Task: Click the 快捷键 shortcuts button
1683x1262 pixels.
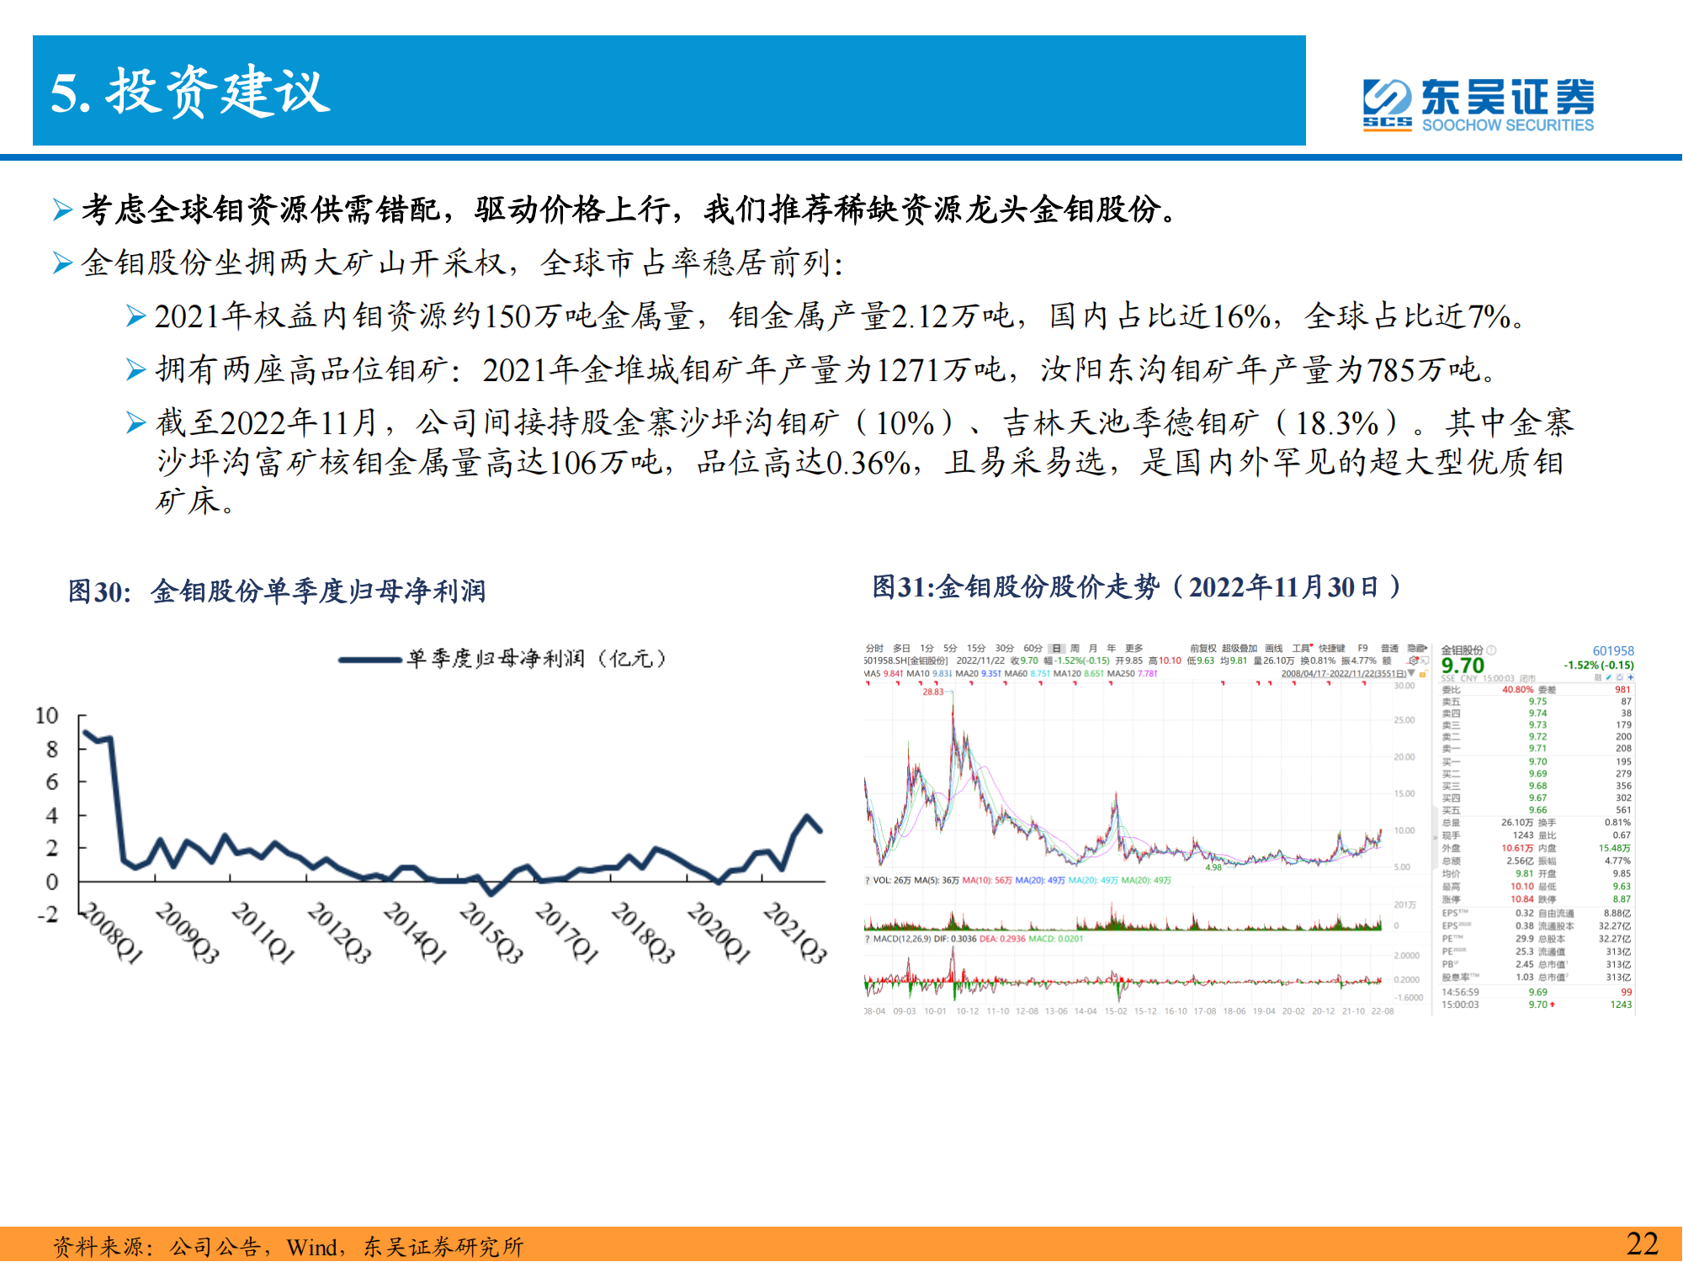Action: (x=1332, y=649)
